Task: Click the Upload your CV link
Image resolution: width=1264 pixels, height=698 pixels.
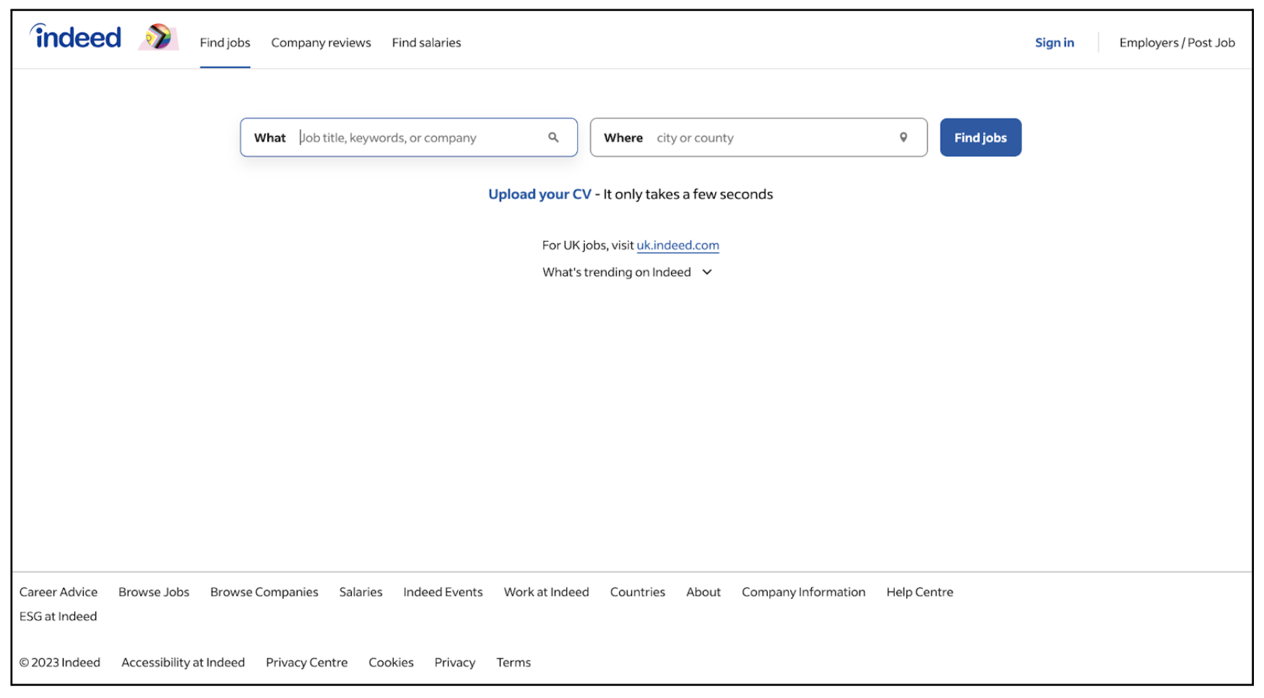Action: pos(540,194)
